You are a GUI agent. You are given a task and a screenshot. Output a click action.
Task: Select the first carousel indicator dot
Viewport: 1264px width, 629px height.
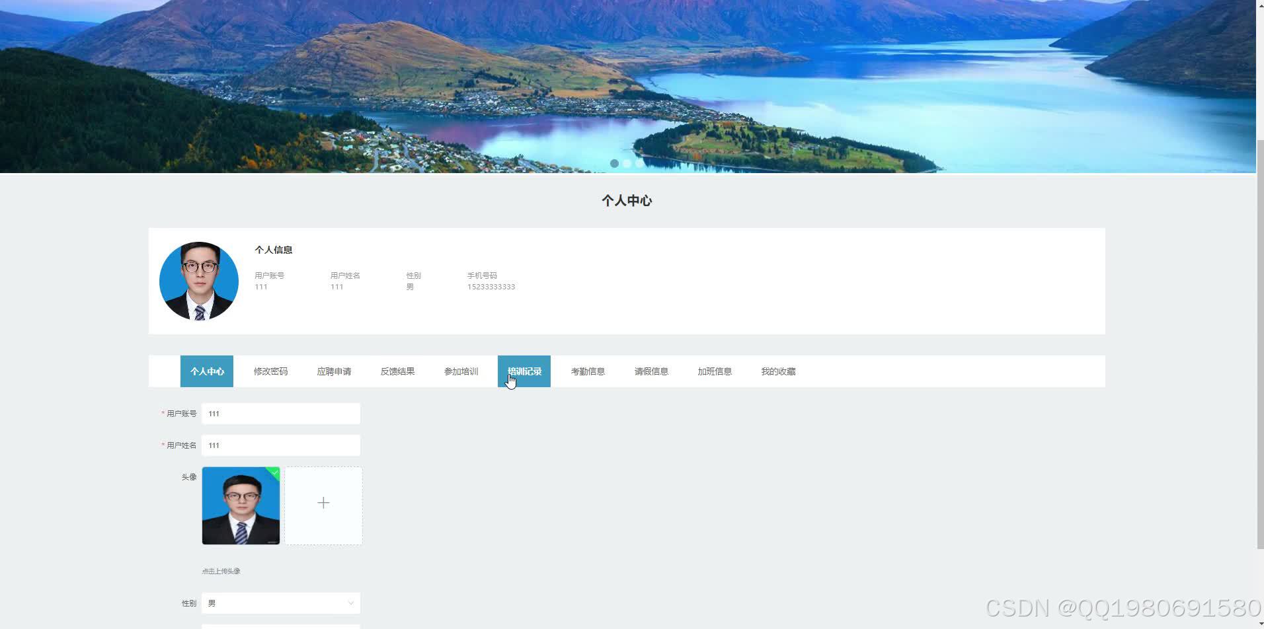coord(614,163)
